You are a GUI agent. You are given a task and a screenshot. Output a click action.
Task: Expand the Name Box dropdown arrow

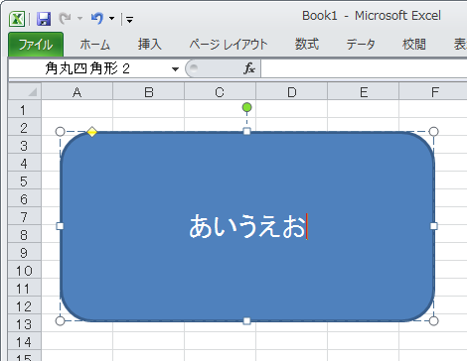click(x=175, y=69)
